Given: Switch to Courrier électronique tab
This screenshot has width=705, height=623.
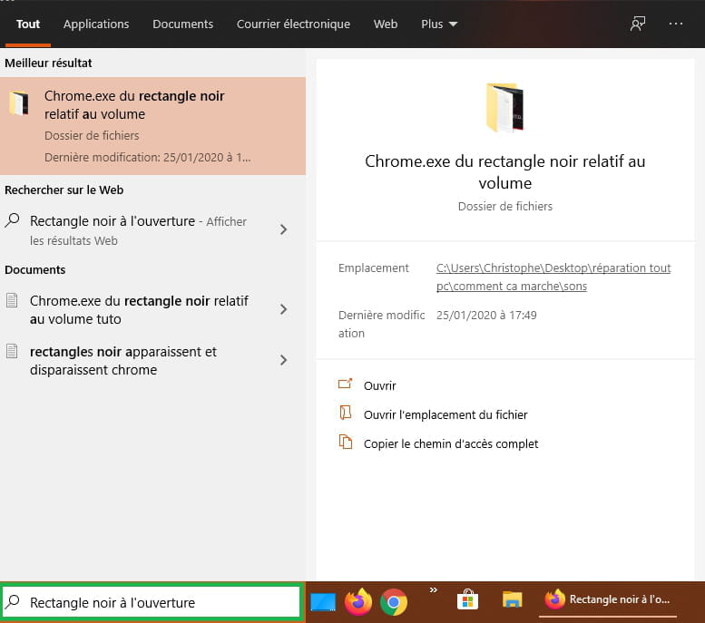Looking at the screenshot, I should (293, 24).
